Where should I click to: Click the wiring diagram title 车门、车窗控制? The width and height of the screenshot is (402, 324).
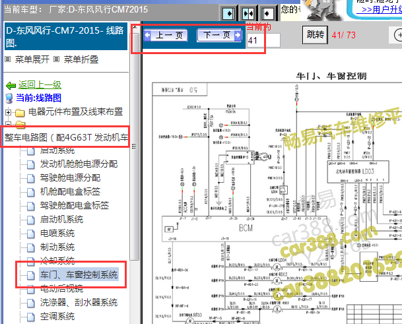tap(331, 76)
